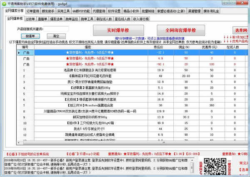Open the 爆款选单 sub-tab
The height and width of the screenshot is (177, 250).
click(56, 19)
